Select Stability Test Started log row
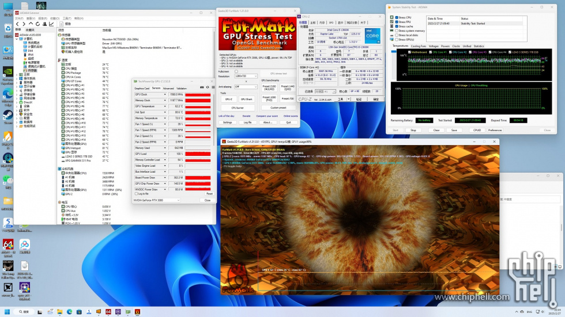This screenshot has width=565, height=317. (474, 24)
